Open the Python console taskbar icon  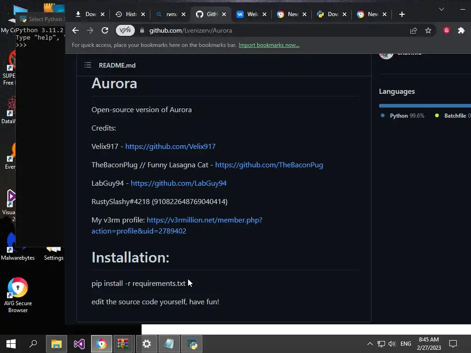click(192, 344)
